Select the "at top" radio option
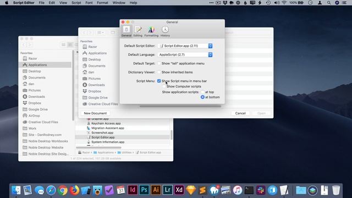 [202, 92]
